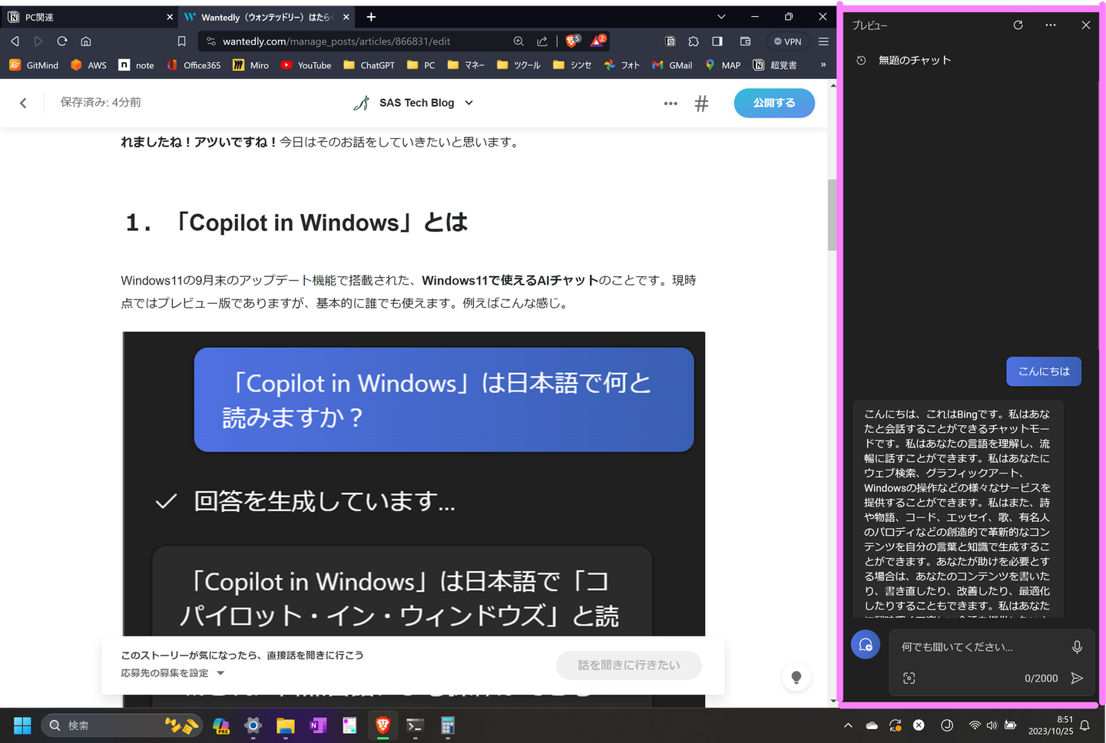Reload the Wantedly page
The height and width of the screenshot is (743, 1106).
tap(62, 41)
